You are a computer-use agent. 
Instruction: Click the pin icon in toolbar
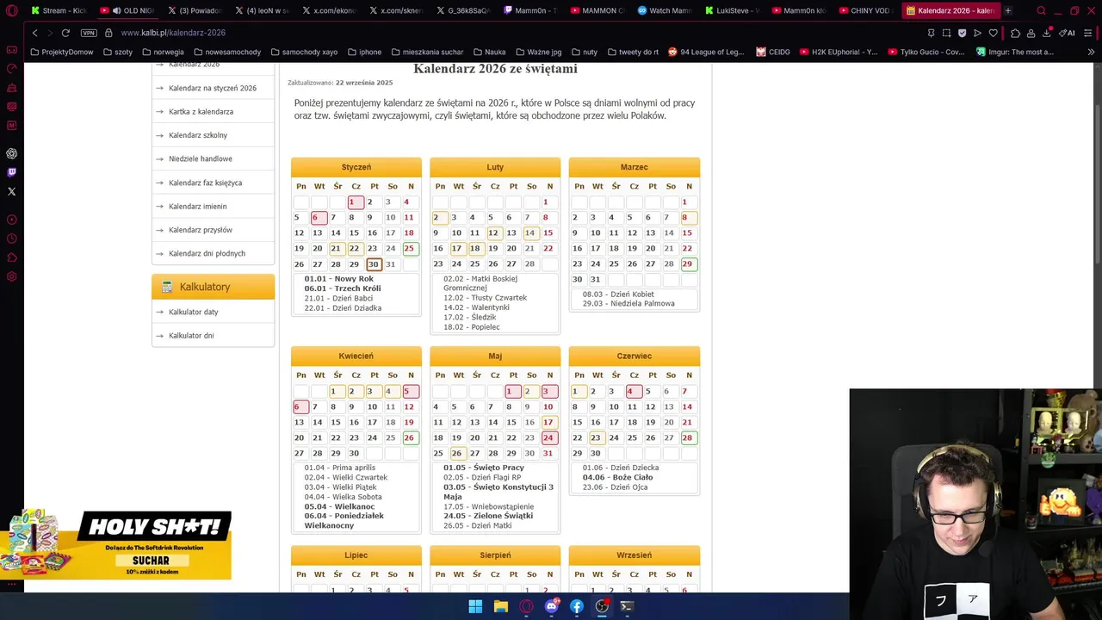tap(931, 33)
